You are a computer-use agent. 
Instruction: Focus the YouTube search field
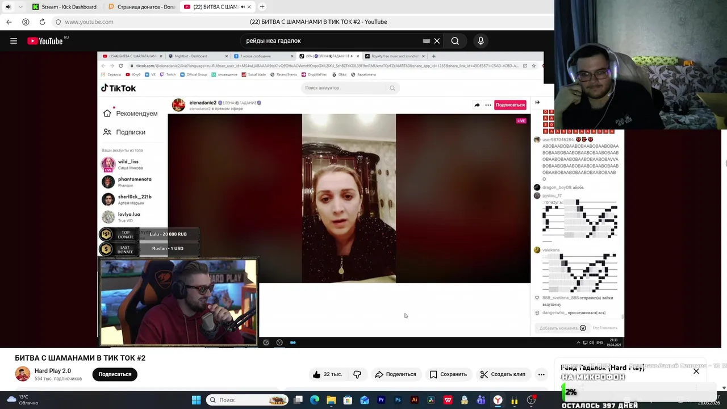332,41
